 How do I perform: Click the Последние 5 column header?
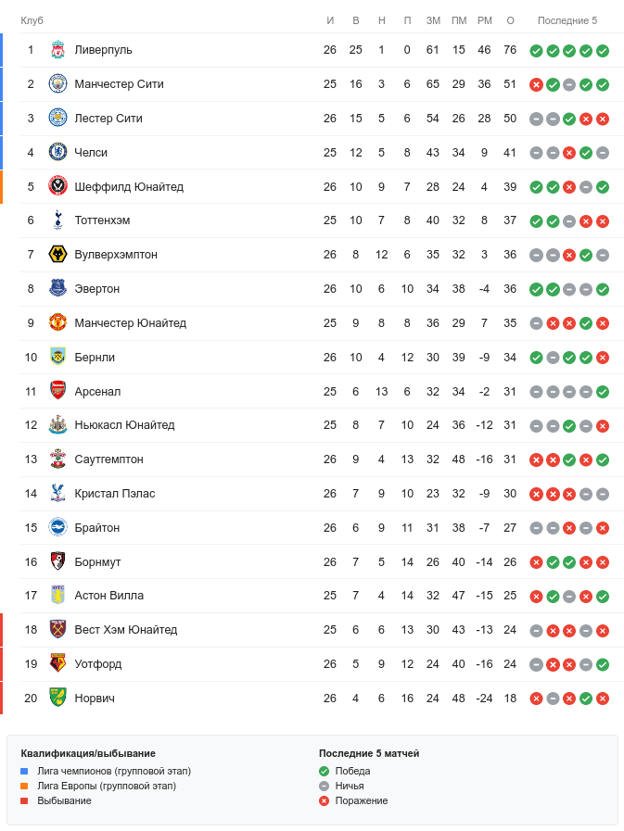567,20
